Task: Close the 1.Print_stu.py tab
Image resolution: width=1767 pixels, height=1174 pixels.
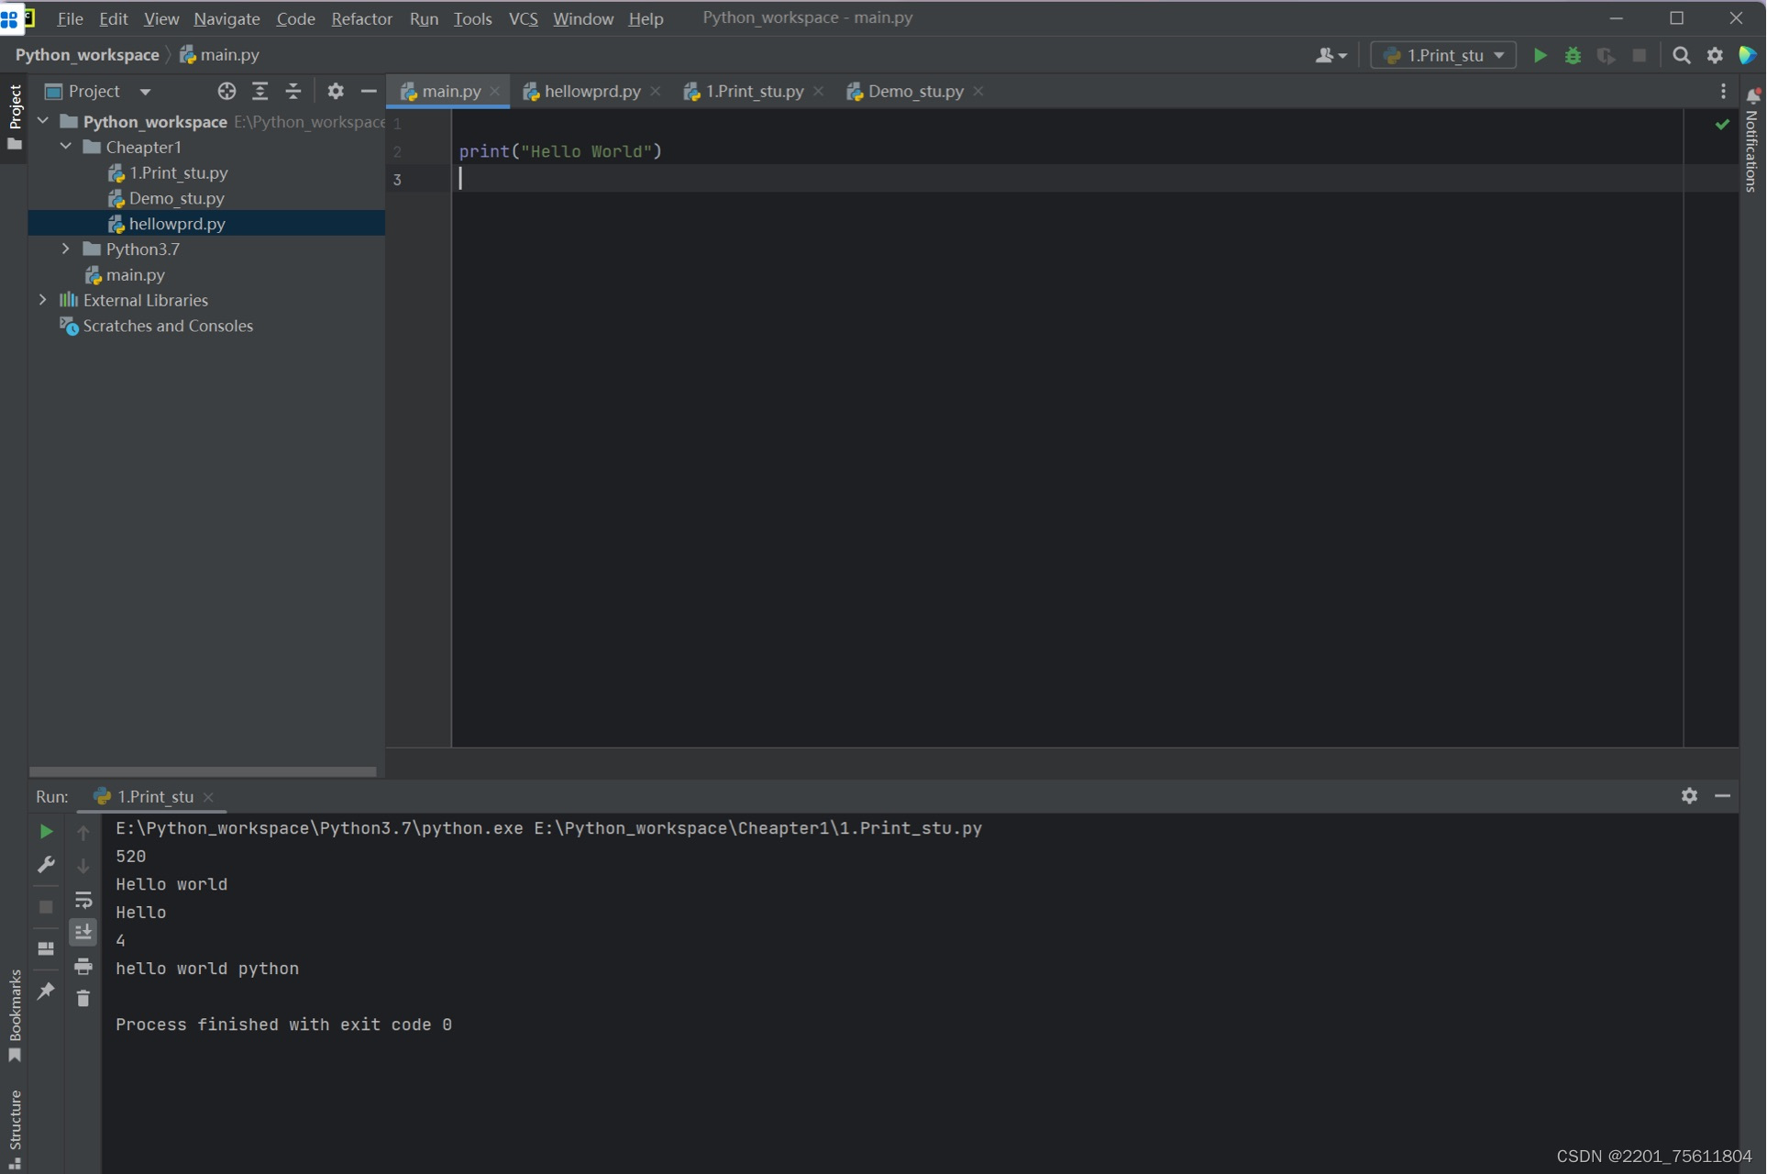Action: [818, 91]
